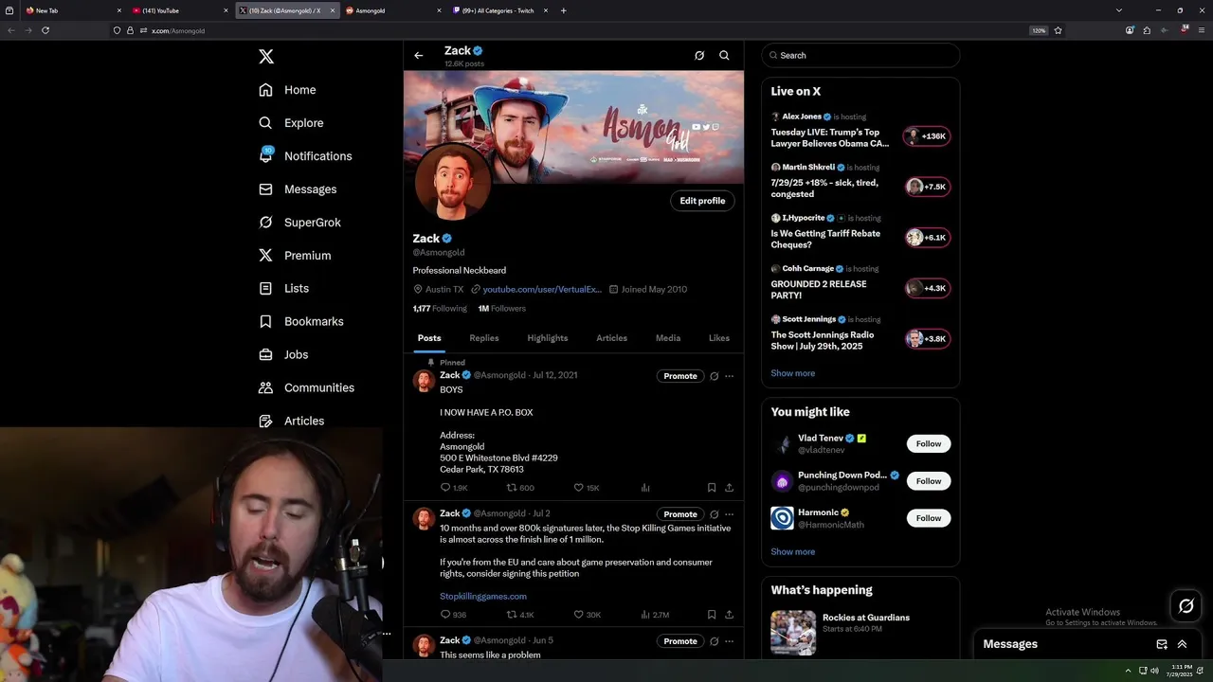Promote the pinned P.O. Box post
Image resolution: width=1213 pixels, height=682 pixels.
[680, 376]
